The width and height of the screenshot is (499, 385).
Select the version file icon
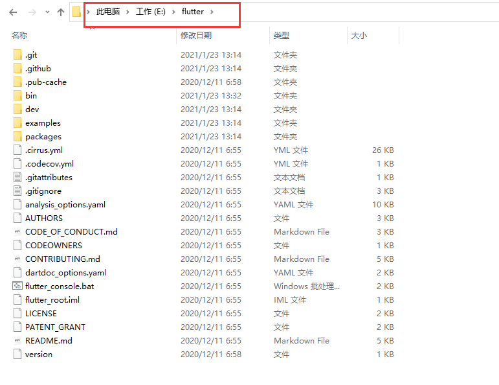[17, 354]
